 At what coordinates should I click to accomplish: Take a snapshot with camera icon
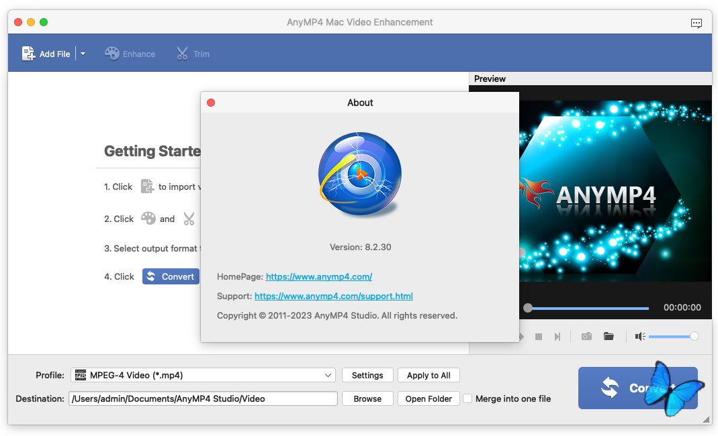click(x=586, y=336)
